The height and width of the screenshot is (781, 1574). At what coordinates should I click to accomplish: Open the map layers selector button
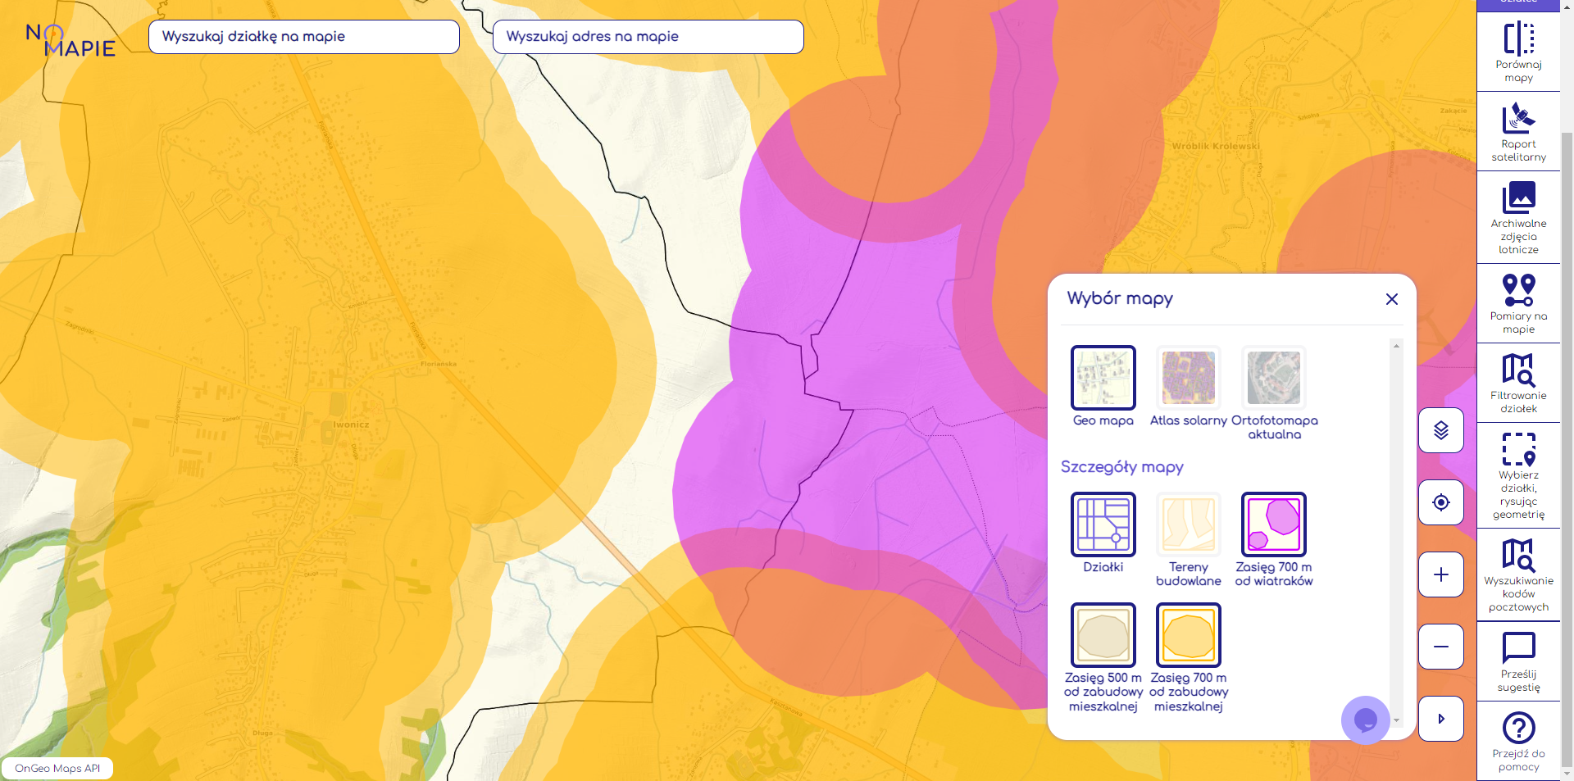pyautogui.click(x=1440, y=430)
